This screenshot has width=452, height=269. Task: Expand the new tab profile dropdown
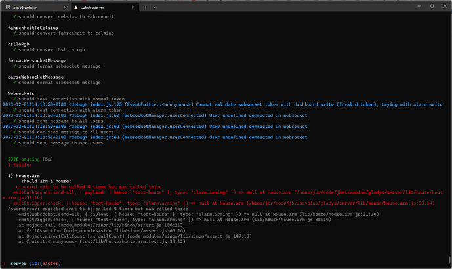point(154,7)
